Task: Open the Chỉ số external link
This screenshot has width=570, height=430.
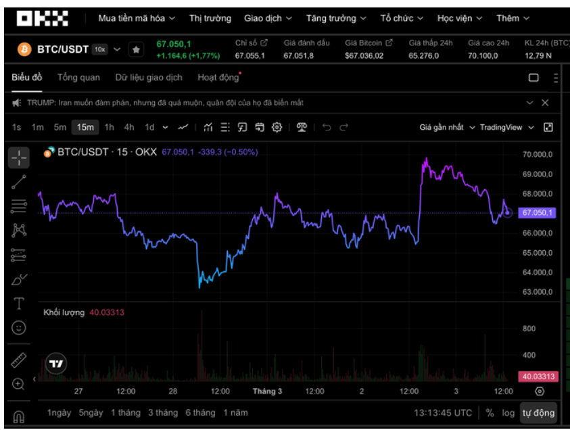Action: pyautogui.click(x=264, y=43)
